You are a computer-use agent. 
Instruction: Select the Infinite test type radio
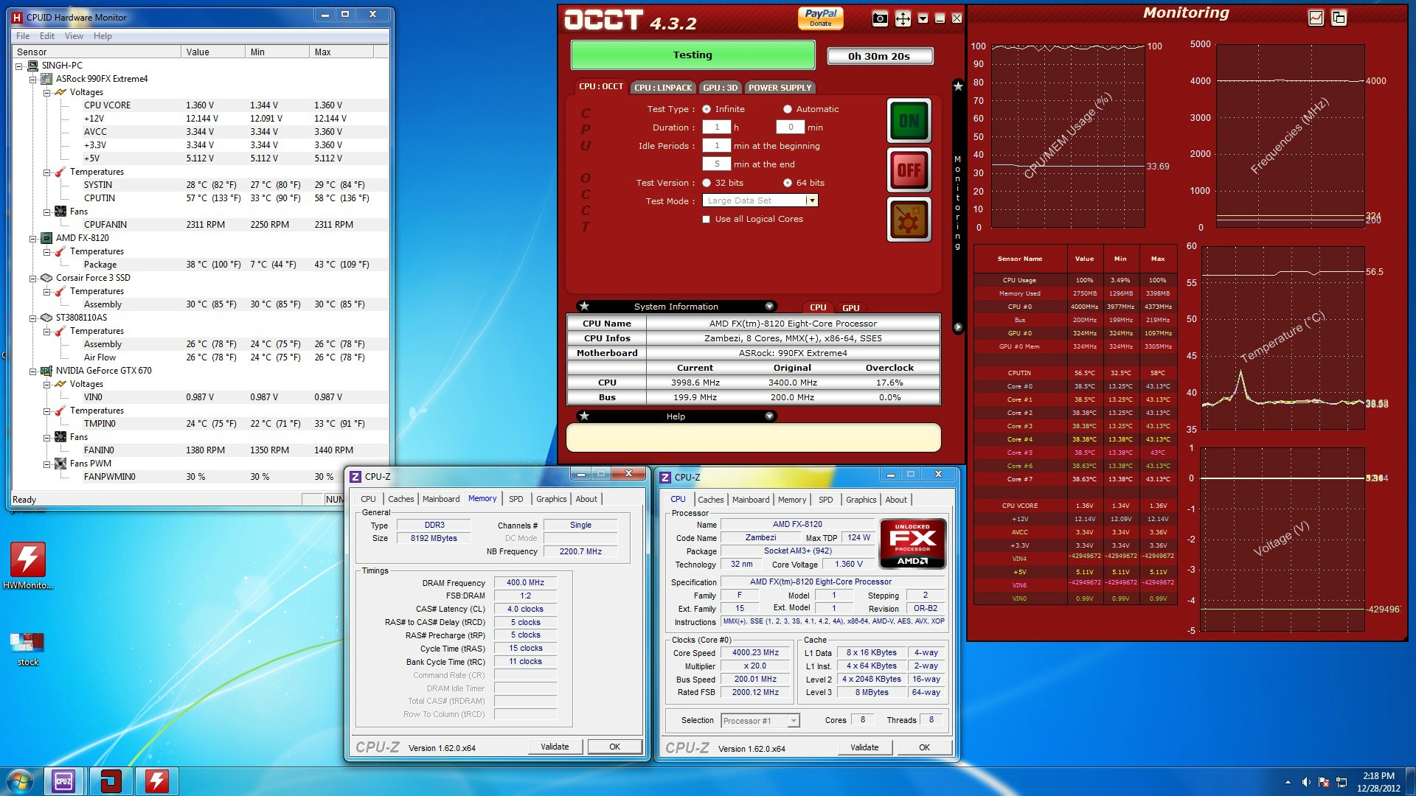pos(707,109)
